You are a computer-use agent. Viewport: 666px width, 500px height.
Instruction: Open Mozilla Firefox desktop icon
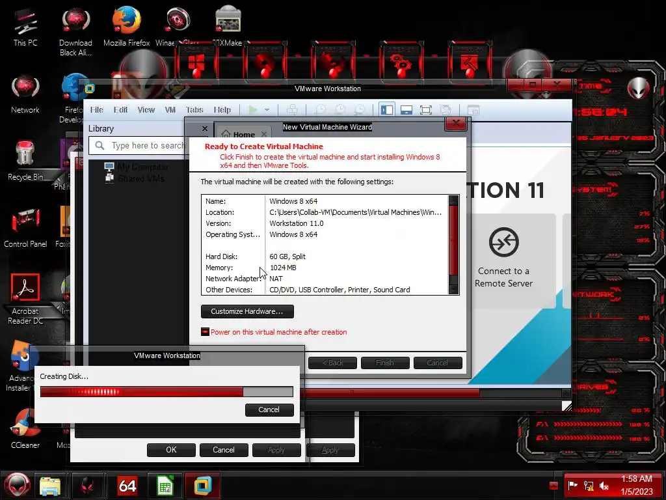pyautogui.click(x=127, y=26)
